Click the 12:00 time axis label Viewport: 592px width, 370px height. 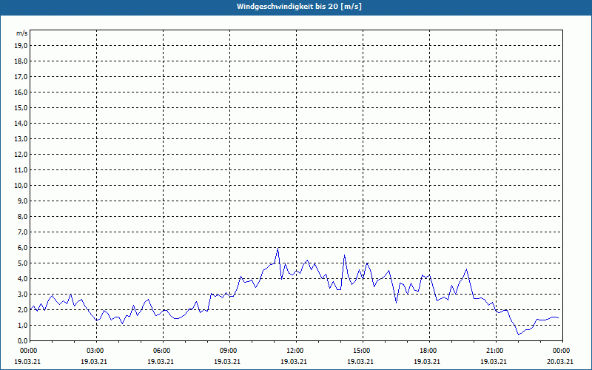295,351
